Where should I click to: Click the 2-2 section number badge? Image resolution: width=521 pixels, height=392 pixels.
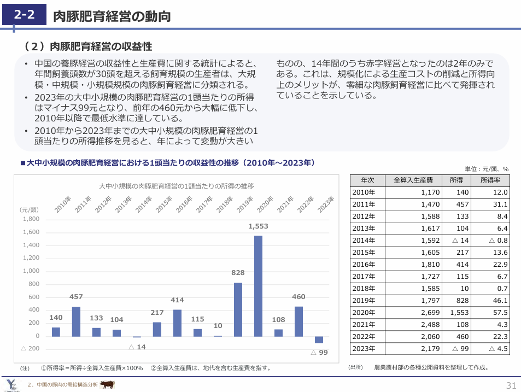[24, 14]
